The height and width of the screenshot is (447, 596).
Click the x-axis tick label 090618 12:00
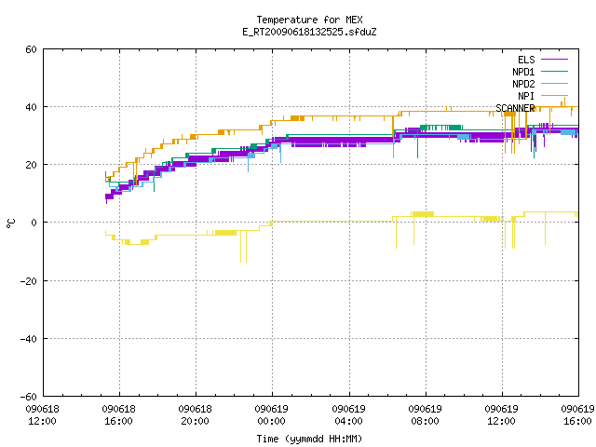click(42, 415)
